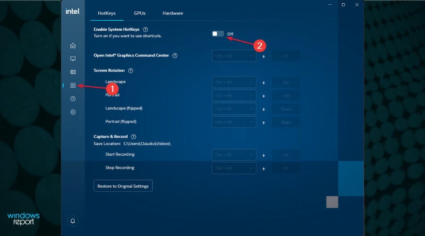Click the save location path C:\Users\Claudiu\Videos\
The height and width of the screenshot is (236, 425).
(147, 144)
